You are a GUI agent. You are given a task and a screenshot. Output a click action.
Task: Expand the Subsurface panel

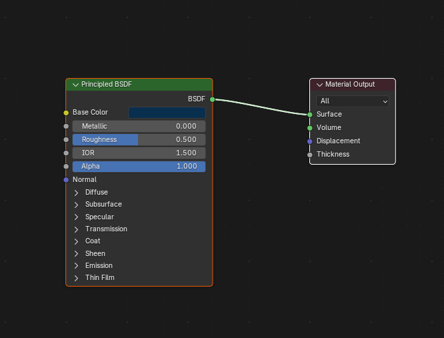tap(76, 205)
